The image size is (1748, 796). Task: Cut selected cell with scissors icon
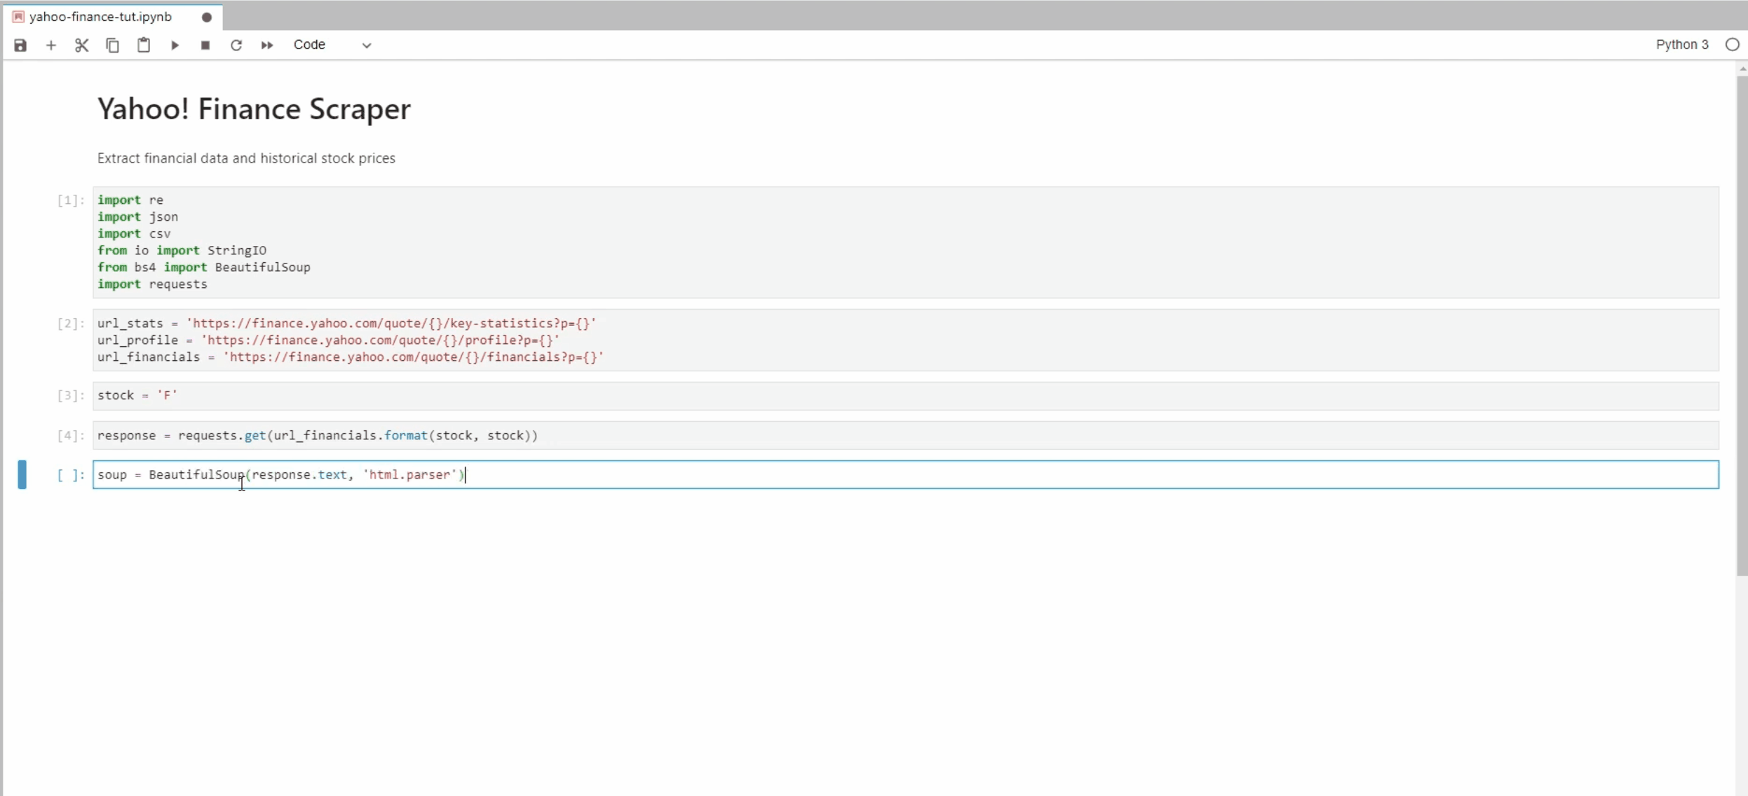[x=82, y=45]
